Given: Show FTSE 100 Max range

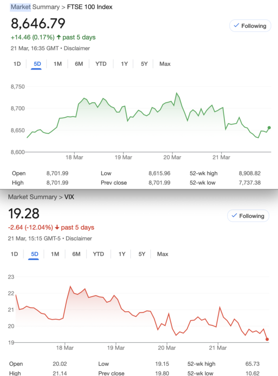Looking at the screenshot, I should [x=165, y=64].
